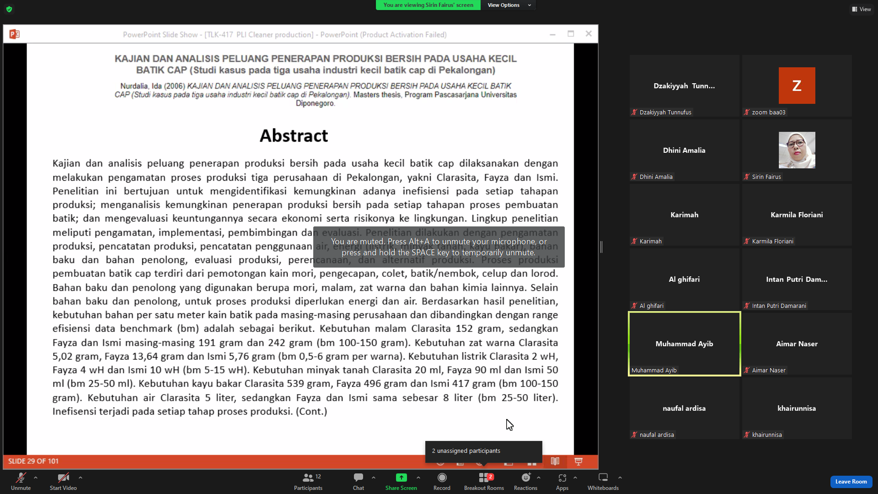Click muted mic icon beside khairunnisa label
This screenshot has height=494, width=878.
click(747, 435)
